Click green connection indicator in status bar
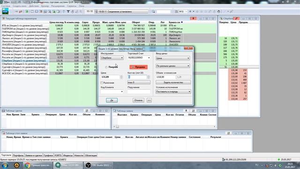The image size is (300, 169). pos(279,160)
